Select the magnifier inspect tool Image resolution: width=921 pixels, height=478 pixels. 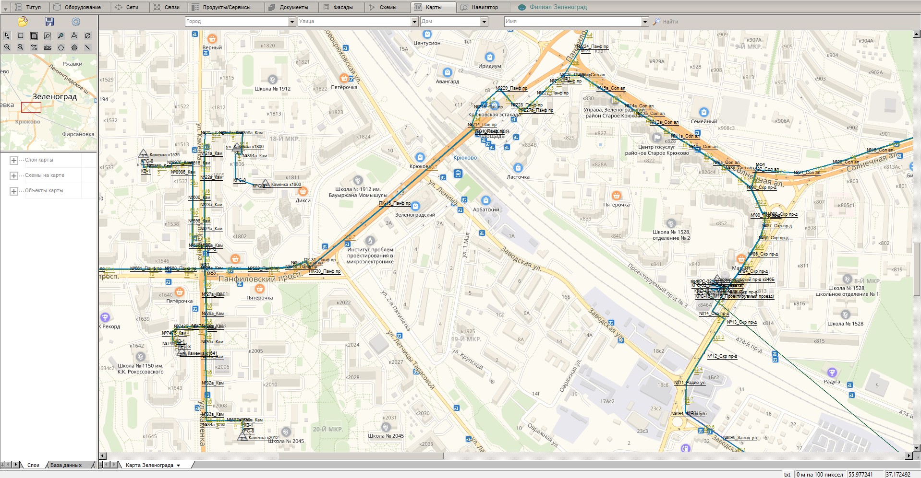click(61, 35)
